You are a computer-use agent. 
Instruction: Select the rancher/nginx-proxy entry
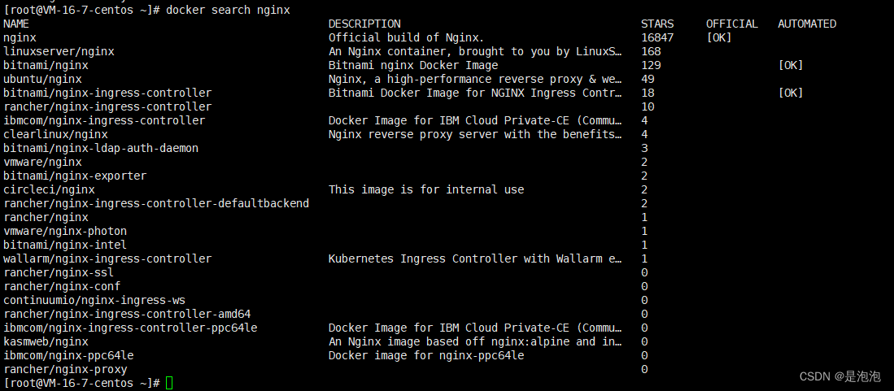pyautogui.click(x=65, y=370)
